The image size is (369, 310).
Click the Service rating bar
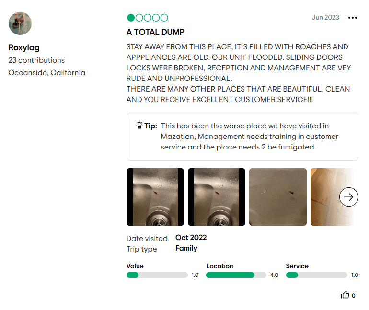[x=316, y=275]
